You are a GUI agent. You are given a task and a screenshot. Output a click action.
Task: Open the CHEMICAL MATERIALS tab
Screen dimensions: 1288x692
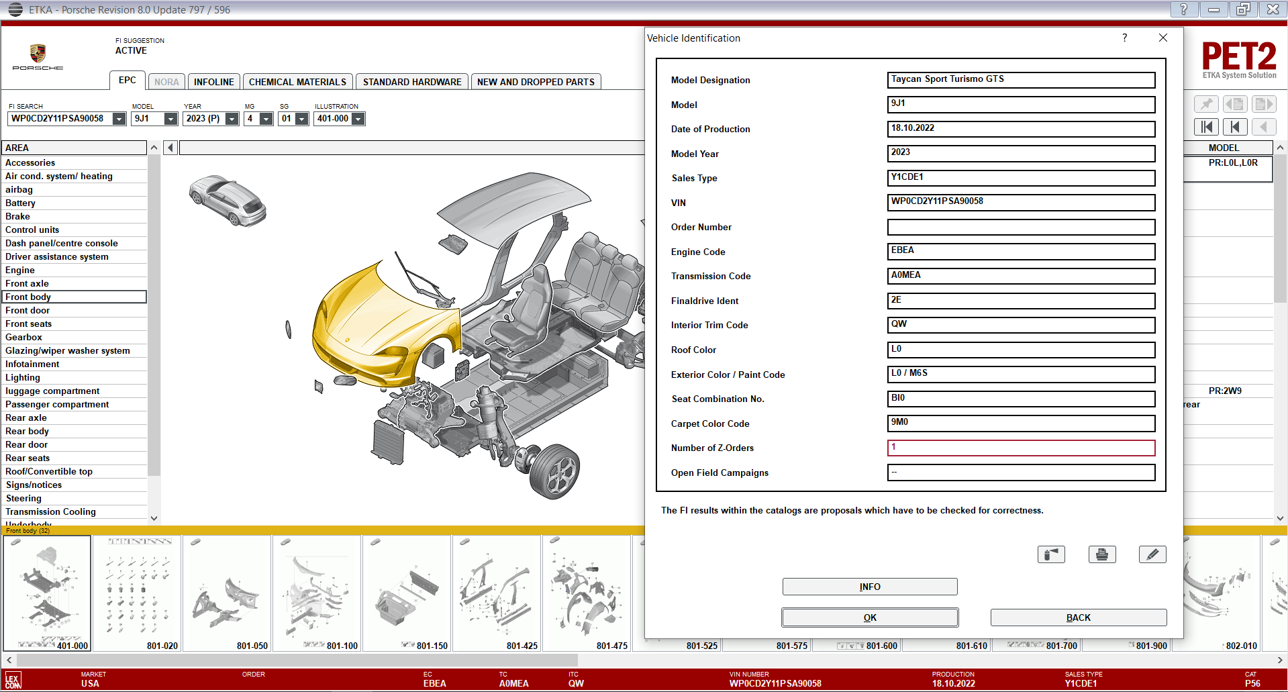pyautogui.click(x=297, y=82)
